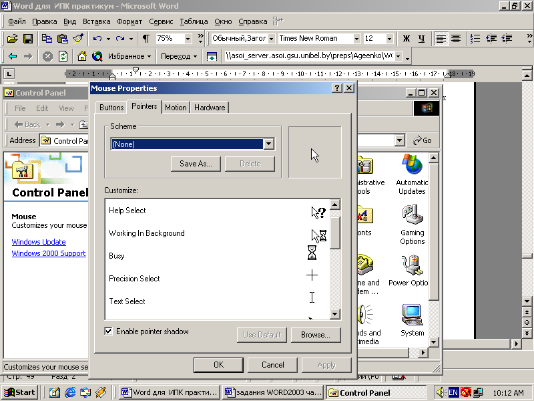
Task: Click the Save As... button
Action: pyautogui.click(x=196, y=164)
